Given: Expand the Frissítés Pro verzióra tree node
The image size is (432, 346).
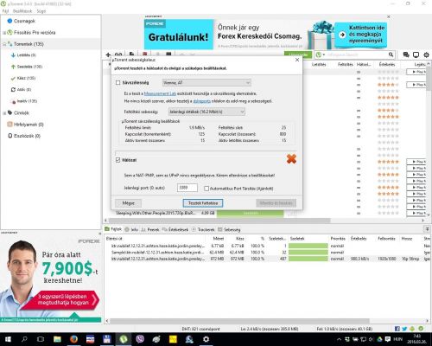Looking at the screenshot, I should pyautogui.click(x=4, y=33).
